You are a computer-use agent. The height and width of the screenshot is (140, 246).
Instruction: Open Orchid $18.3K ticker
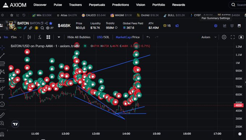(148, 15)
